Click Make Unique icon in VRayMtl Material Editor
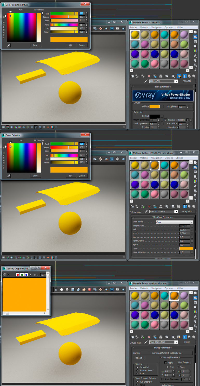The image size is (200, 386). (161, 76)
